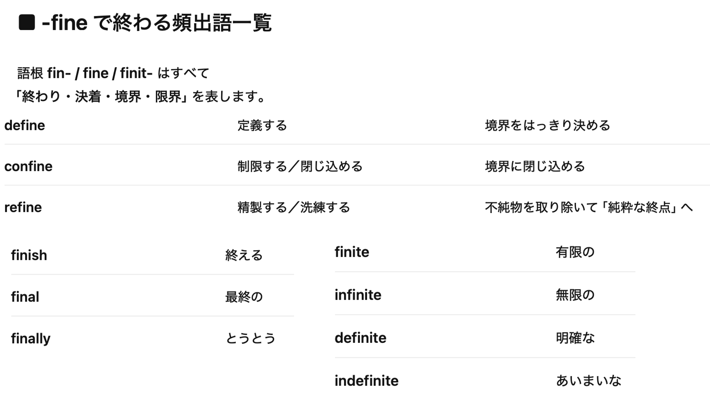Click the meaning '精製する／洗練する'

pos(294,208)
